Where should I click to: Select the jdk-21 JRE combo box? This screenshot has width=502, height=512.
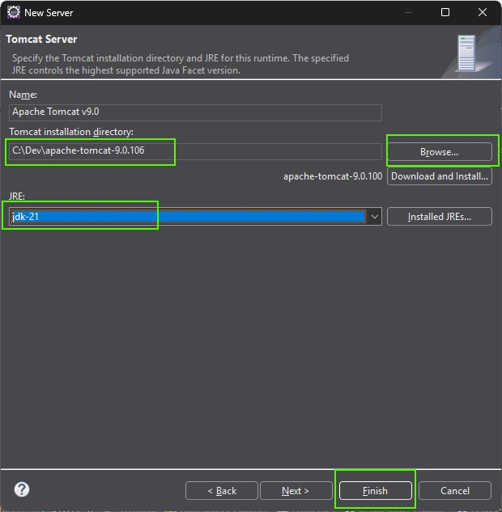pos(195,217)
